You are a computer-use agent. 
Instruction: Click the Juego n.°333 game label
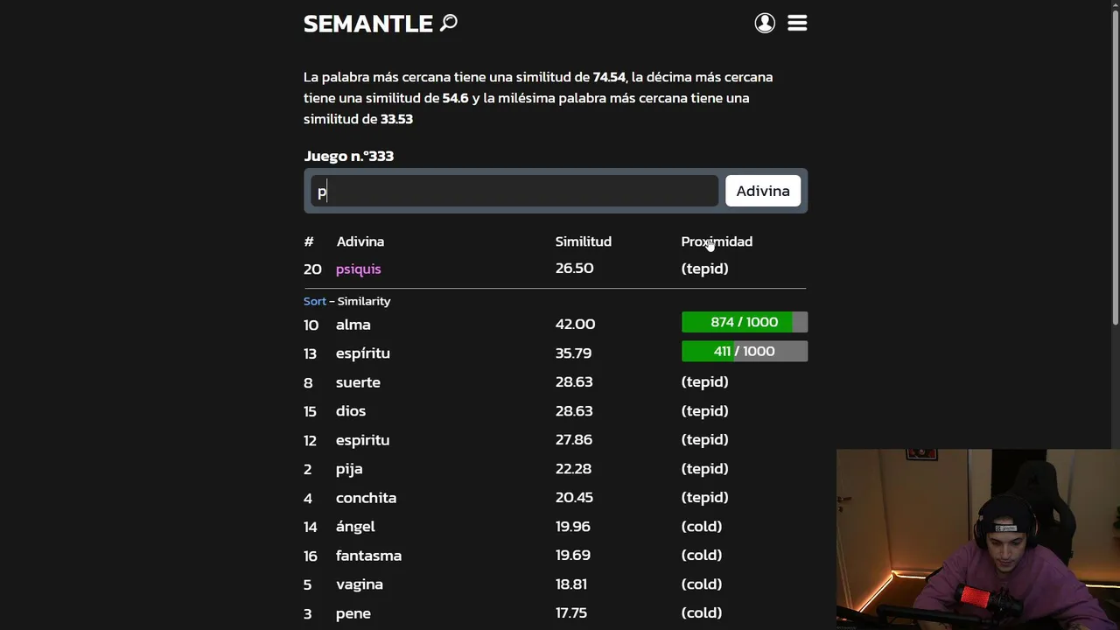(348, 156)
